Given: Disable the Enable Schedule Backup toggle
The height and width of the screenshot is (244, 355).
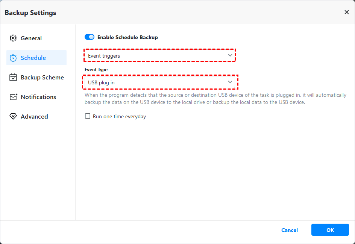Looking at the screenshot, I should (90, 37).
